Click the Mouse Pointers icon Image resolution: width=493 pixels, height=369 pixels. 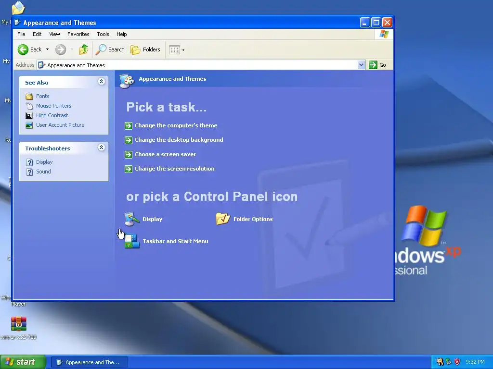tap(29, 106)
